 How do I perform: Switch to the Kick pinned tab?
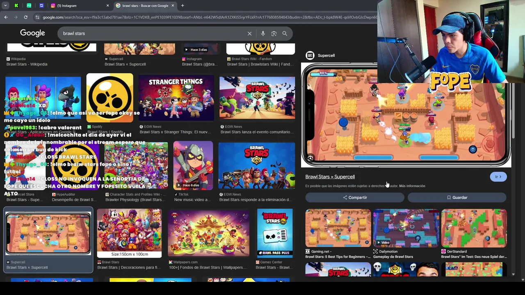[16, 6]
